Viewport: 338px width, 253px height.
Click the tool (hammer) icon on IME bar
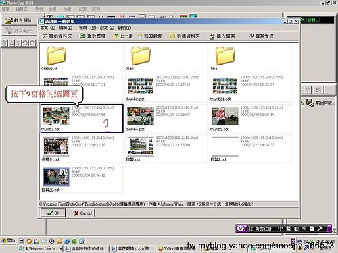click(320, 229)
